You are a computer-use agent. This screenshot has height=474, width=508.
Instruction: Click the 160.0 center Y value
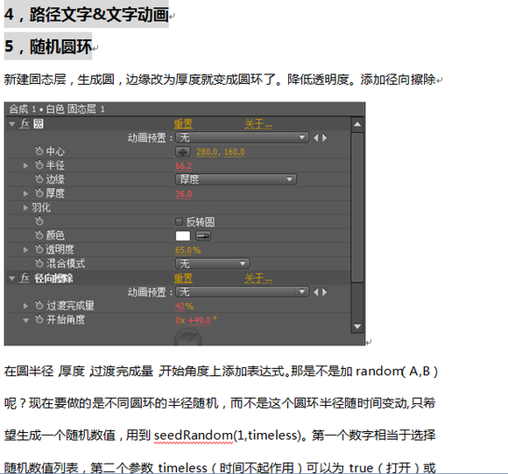pyautogui.click(x=234, y=152)
